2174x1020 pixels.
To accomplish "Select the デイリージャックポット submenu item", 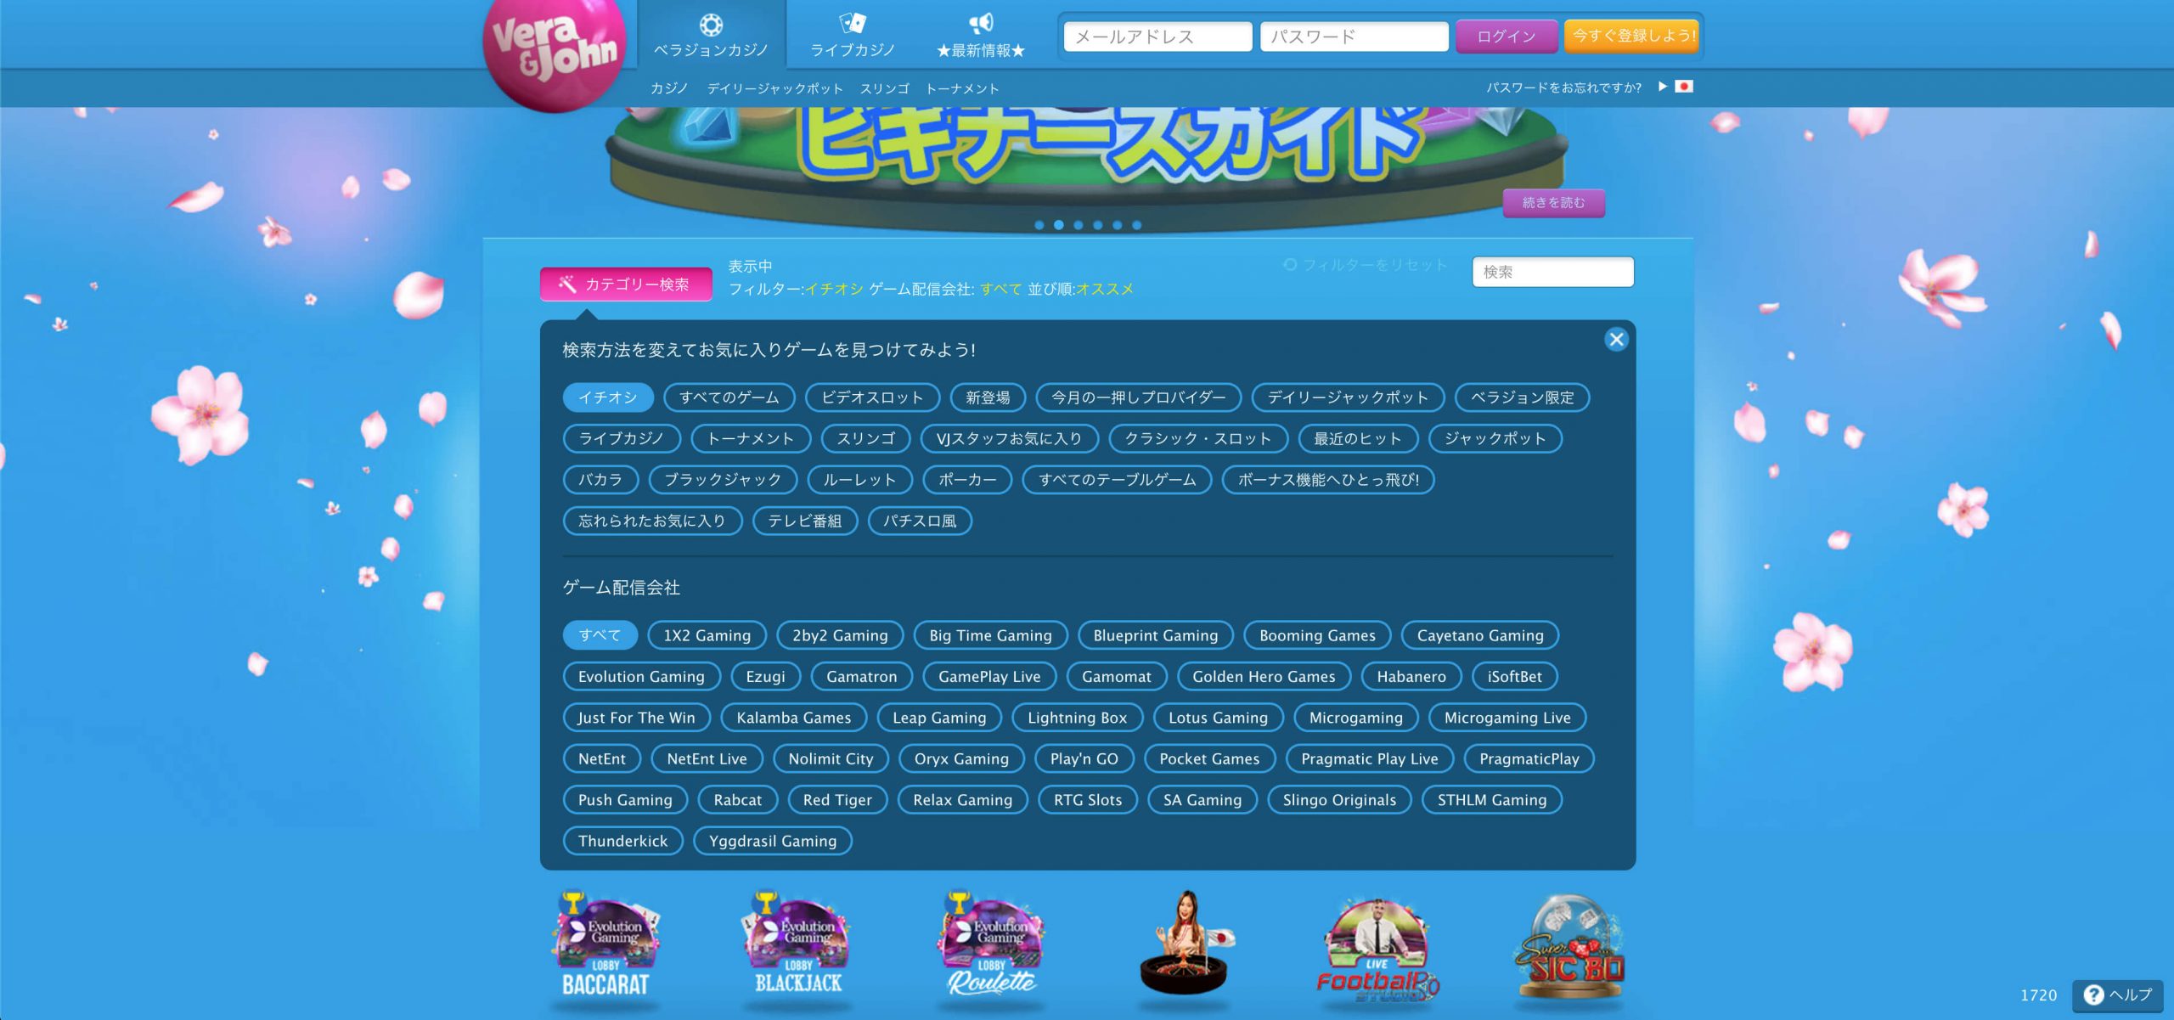I will pyautogui.click(x=774, y=88).
